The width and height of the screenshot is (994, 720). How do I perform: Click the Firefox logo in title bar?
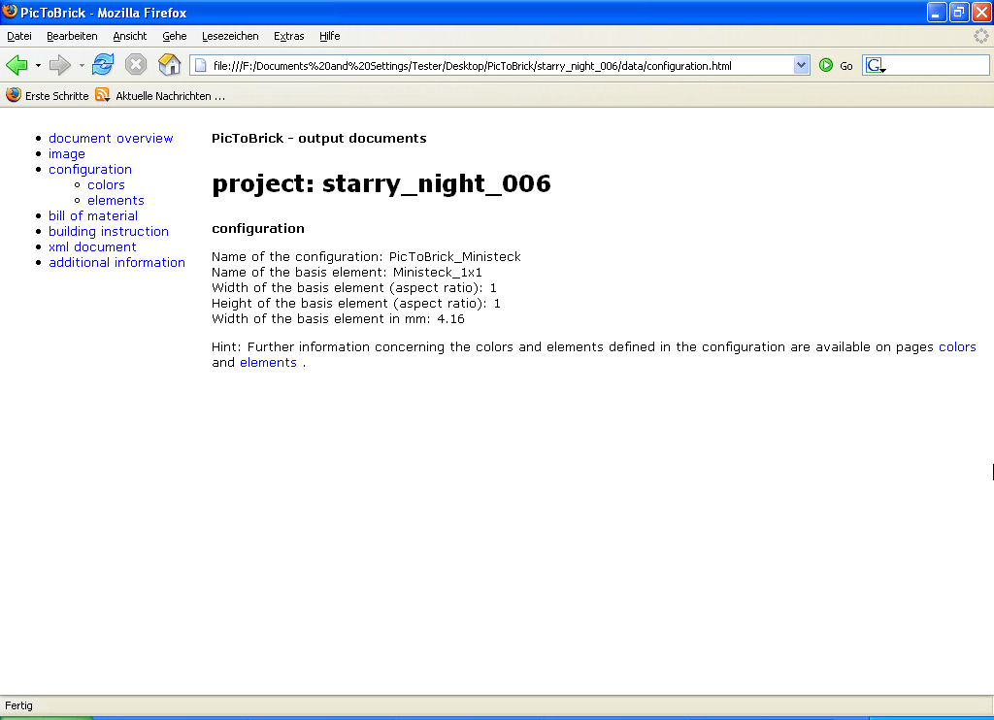[x=10, y=12]
